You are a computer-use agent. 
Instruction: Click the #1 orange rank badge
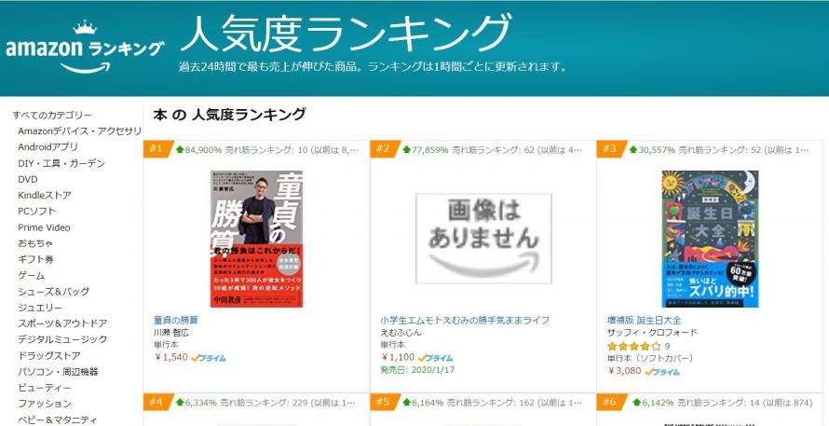click(157, 149)
